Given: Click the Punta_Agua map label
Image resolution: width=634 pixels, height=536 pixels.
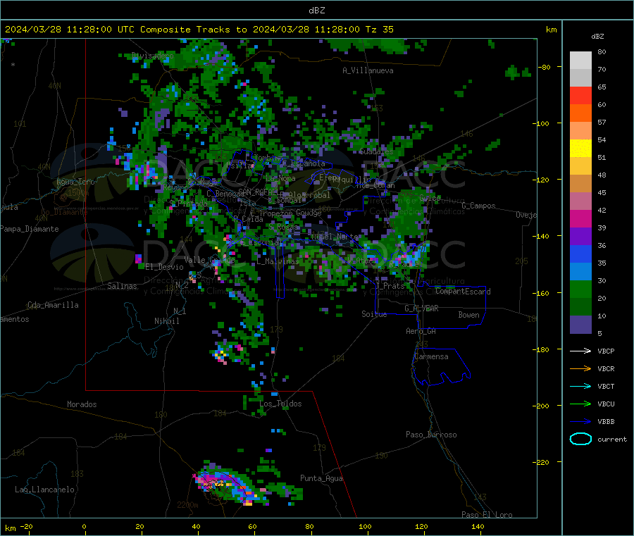Looking at the screenshot, I should [321, 478].
